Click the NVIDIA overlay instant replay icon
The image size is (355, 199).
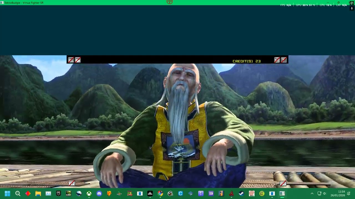(352, 3)
